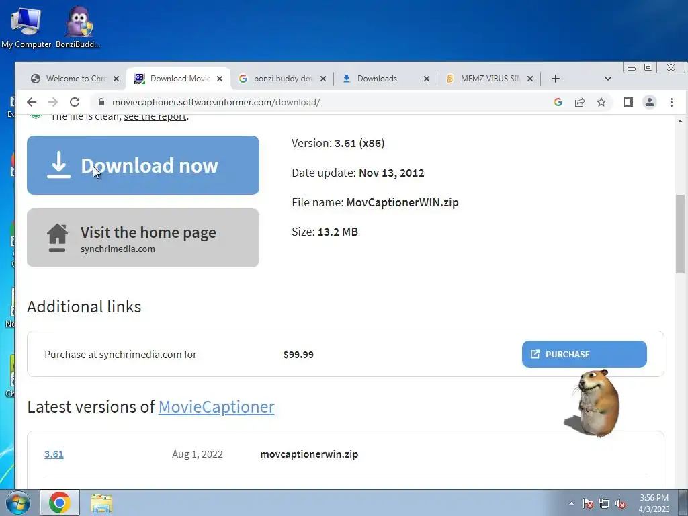
Task: Click the 13.2 MB size value
Action: (338, 232)
